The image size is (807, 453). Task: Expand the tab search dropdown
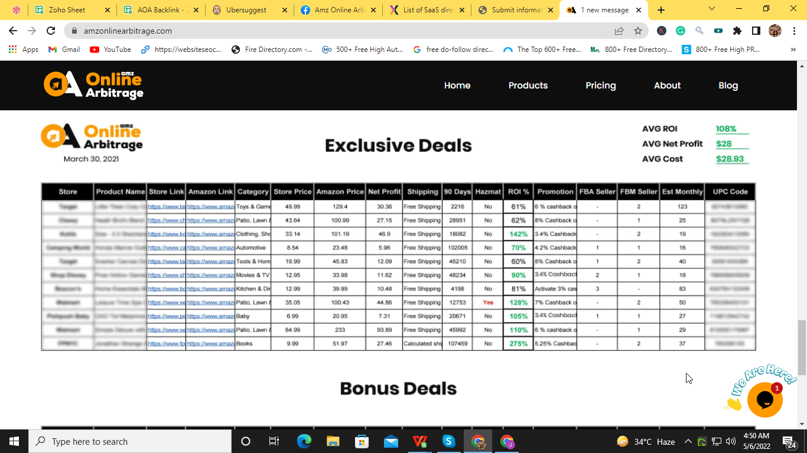pyautogui.click(x=712, y=9)
